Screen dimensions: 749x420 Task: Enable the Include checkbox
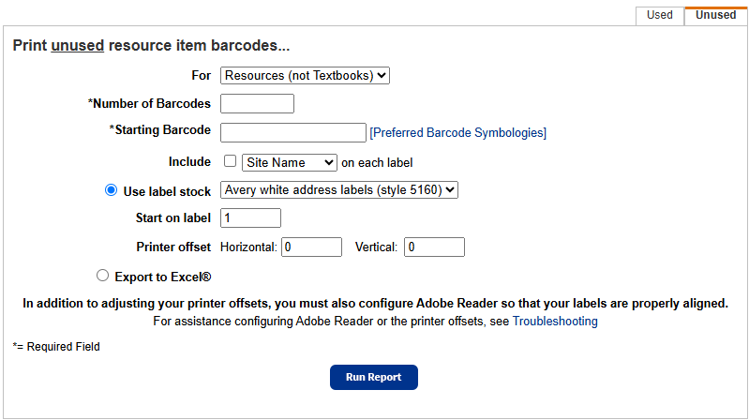click(x=230, y=161)
